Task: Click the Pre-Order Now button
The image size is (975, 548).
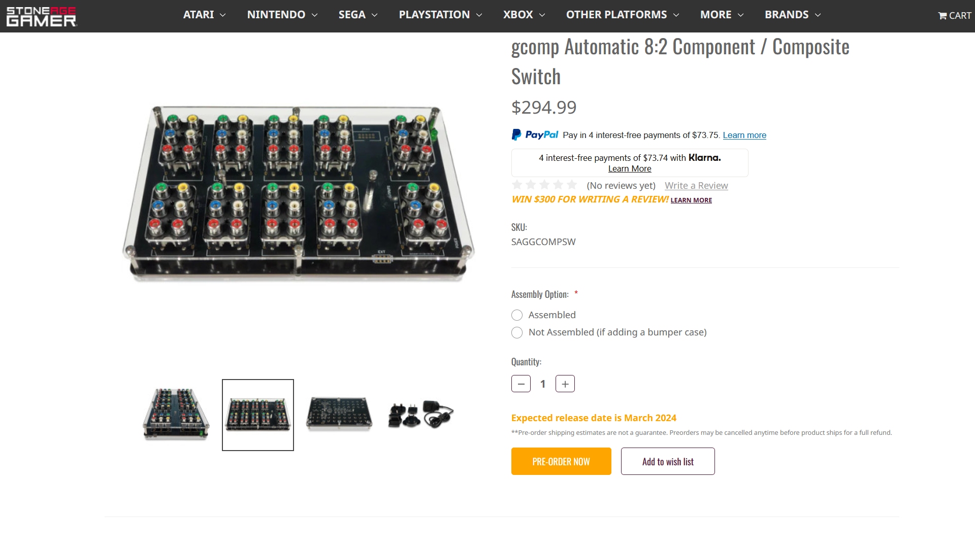Action: [561, 461]
